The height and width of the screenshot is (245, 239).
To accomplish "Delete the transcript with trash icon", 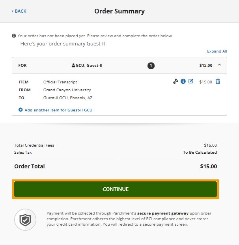I will [218, 81].
